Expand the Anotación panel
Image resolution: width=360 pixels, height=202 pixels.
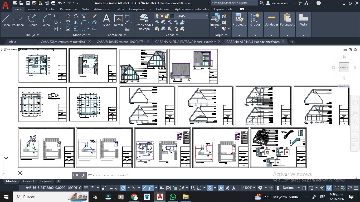click(116, 35)
